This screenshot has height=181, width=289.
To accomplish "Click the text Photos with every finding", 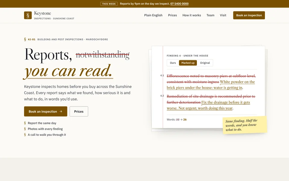I will pyautogui.click(x=45, y=129).
